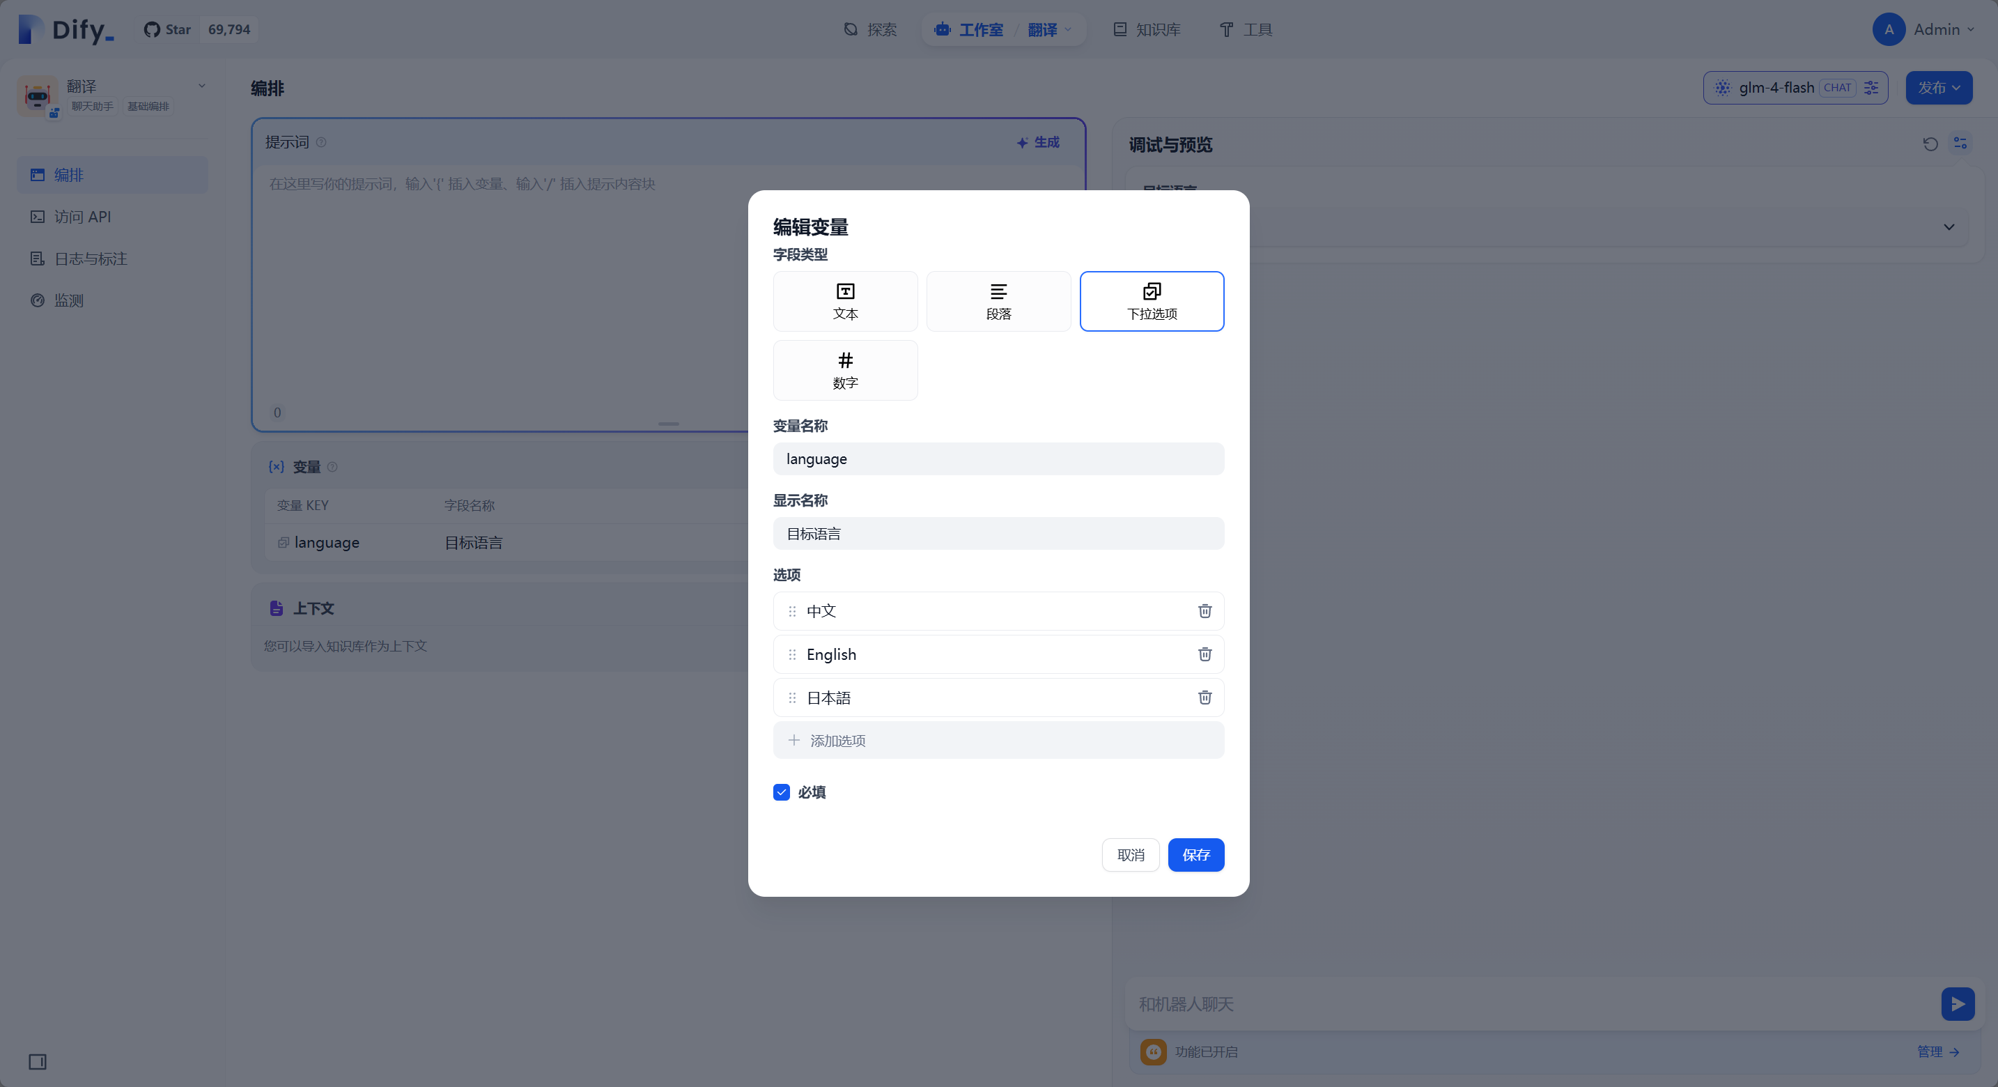This screenshot has height=1087, width=1998.
Task: Open the 发布 dropdown
Action: click(x=1938, y=88)
